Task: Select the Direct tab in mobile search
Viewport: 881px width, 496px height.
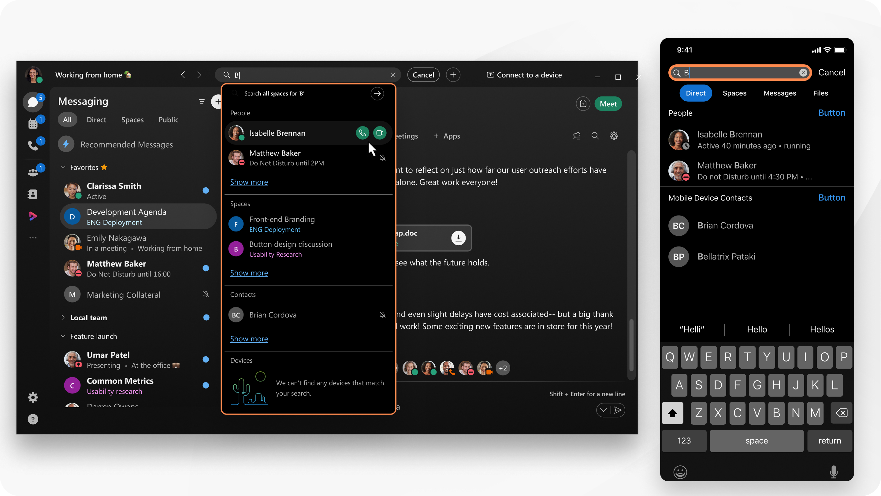Action: [695, 93]
